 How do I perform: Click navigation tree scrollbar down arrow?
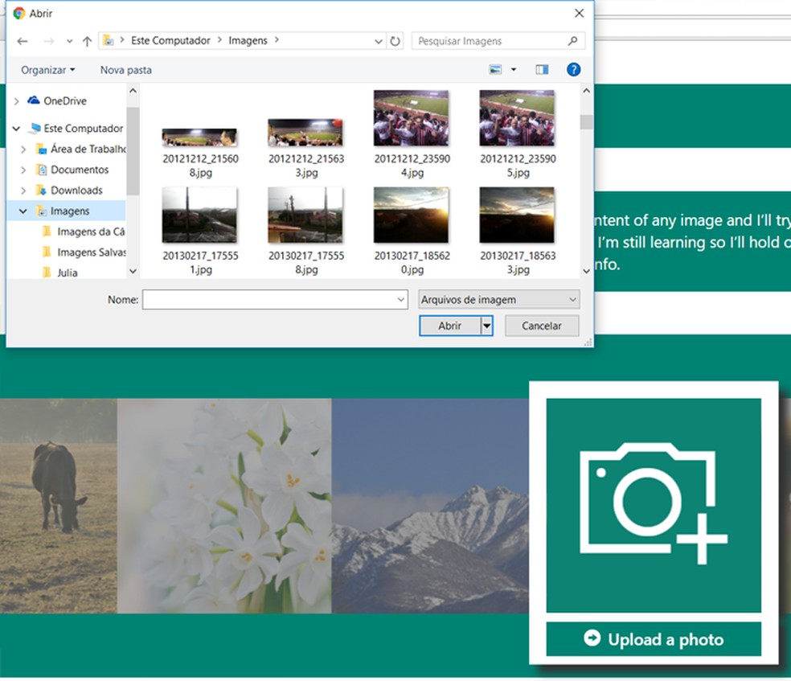(133, 272)
